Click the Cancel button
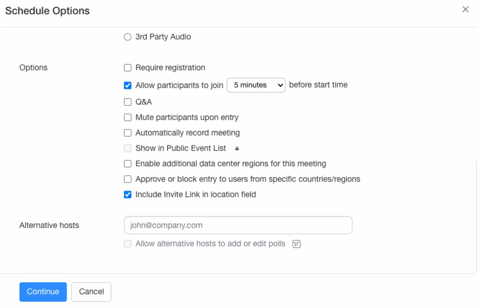 point(91,292)
